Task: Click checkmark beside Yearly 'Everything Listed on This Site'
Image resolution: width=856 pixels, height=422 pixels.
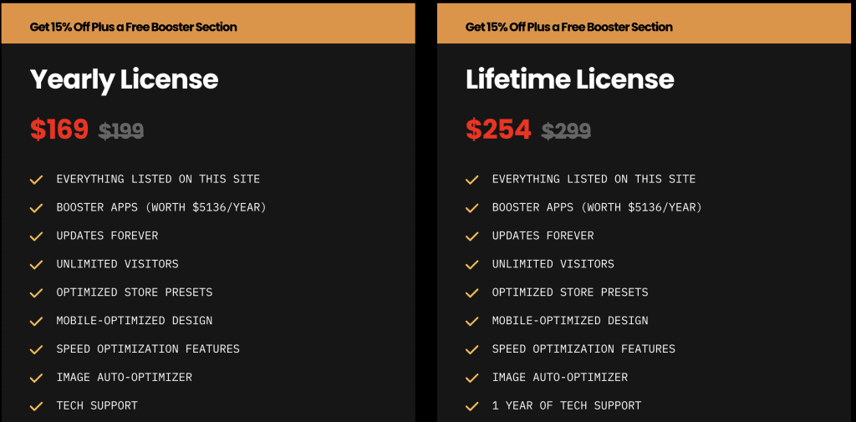Action: [x=37, y=180]
